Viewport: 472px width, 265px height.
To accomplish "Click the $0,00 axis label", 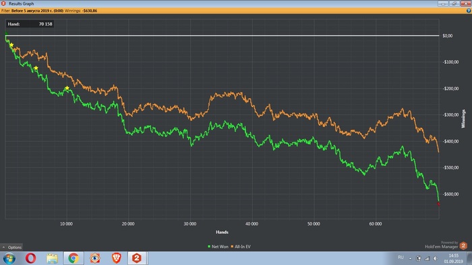I will [x=448, y=36].
